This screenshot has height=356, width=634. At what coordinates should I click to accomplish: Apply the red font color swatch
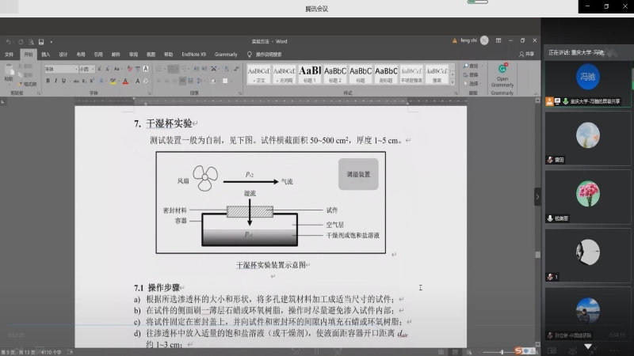[125, 81]
